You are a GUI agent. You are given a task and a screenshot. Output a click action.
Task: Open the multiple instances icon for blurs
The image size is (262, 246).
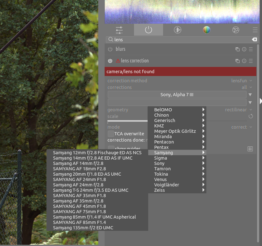tap(237, 49)
